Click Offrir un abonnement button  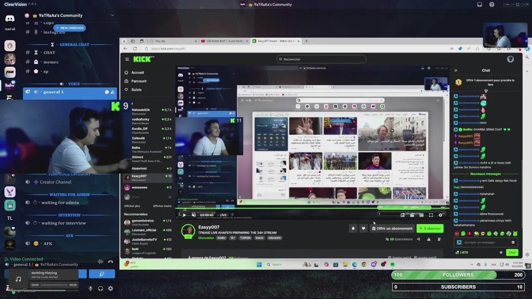coord(392,228)
